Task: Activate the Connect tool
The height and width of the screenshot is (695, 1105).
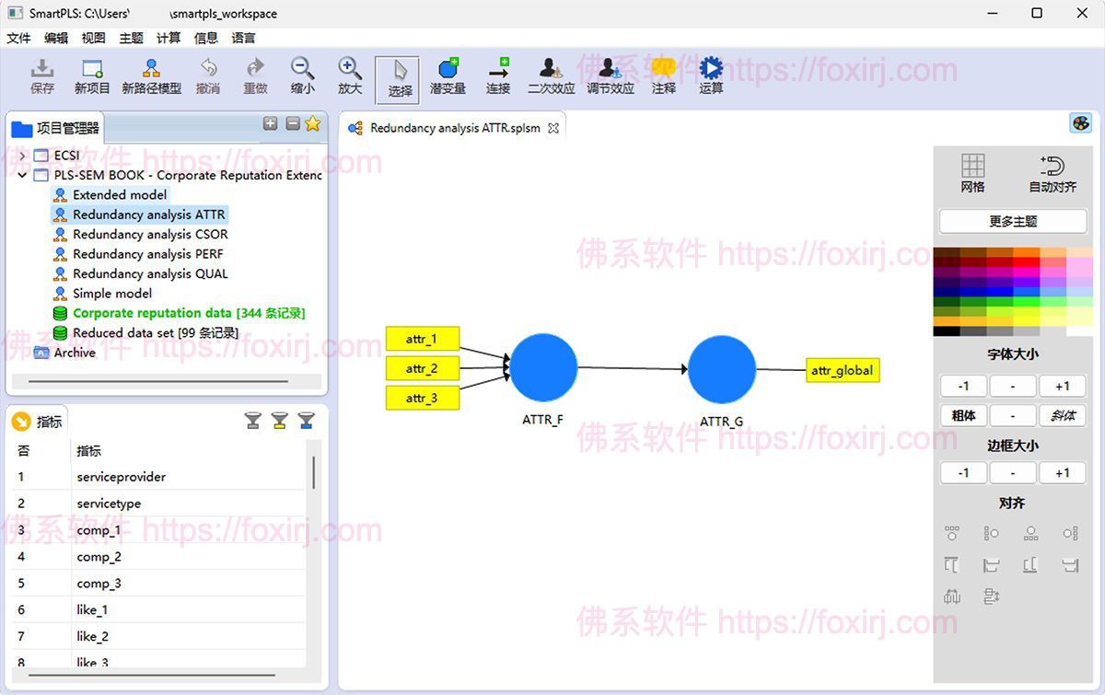Action: tap(498, 76)
